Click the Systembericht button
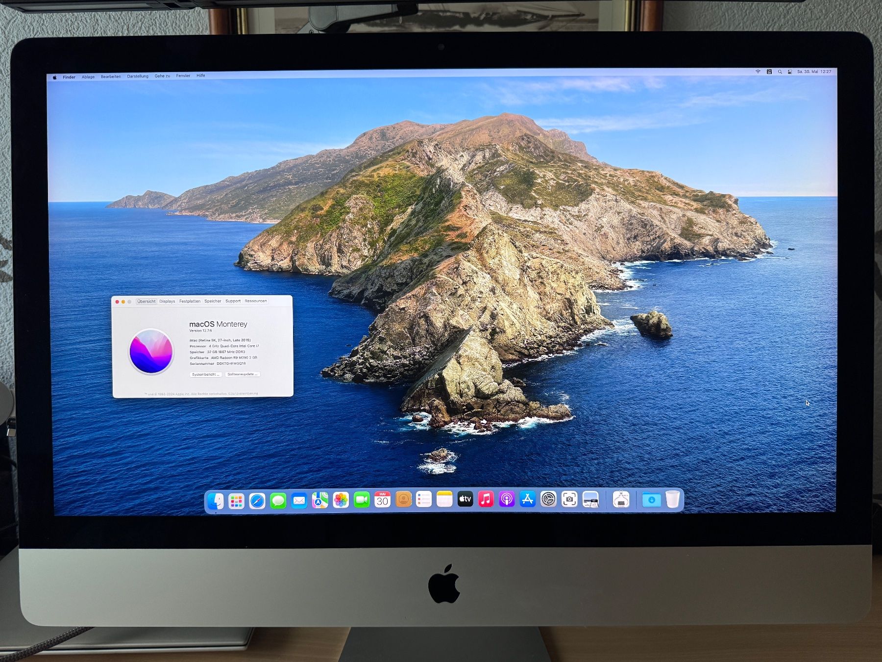882x662 pixels. (206, 374)
